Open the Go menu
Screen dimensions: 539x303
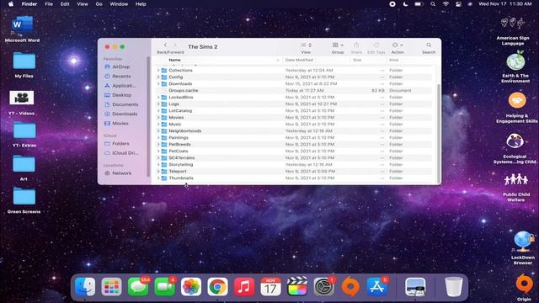tap(99, 4)
